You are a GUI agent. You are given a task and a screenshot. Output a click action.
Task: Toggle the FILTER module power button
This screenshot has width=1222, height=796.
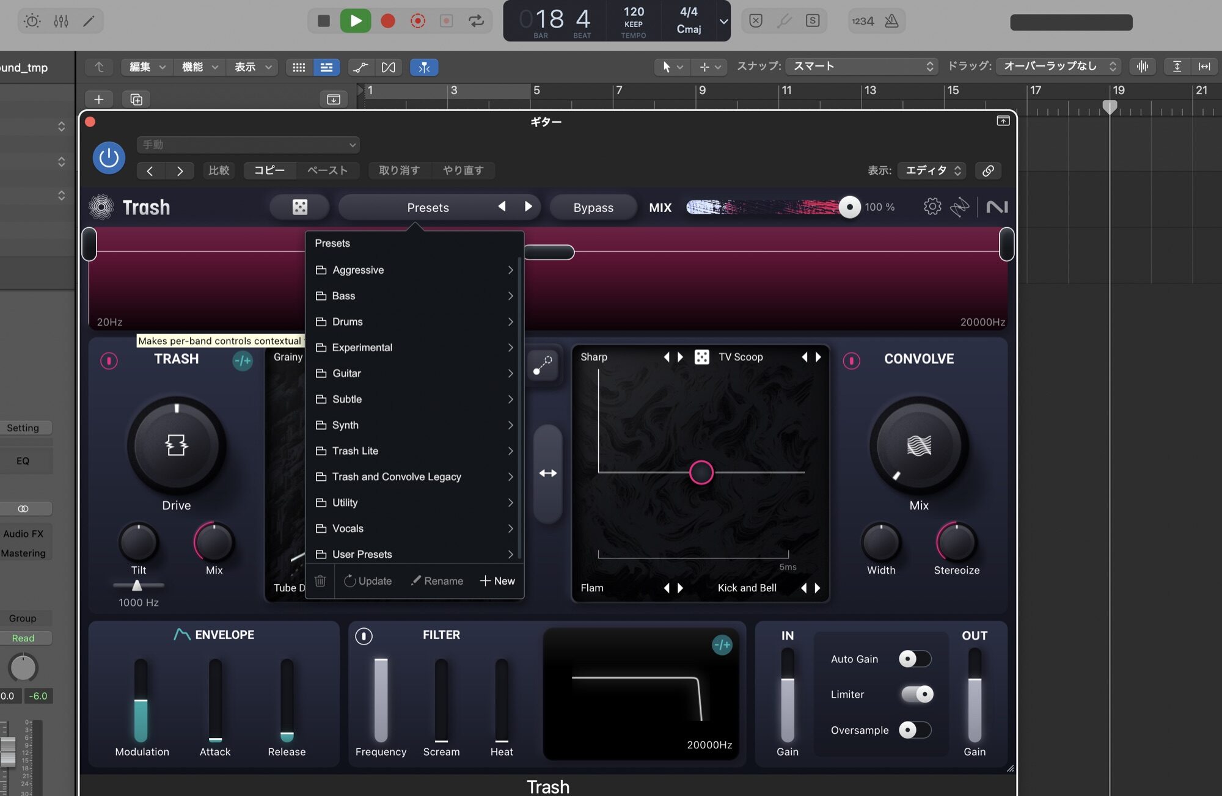[364, 636]
